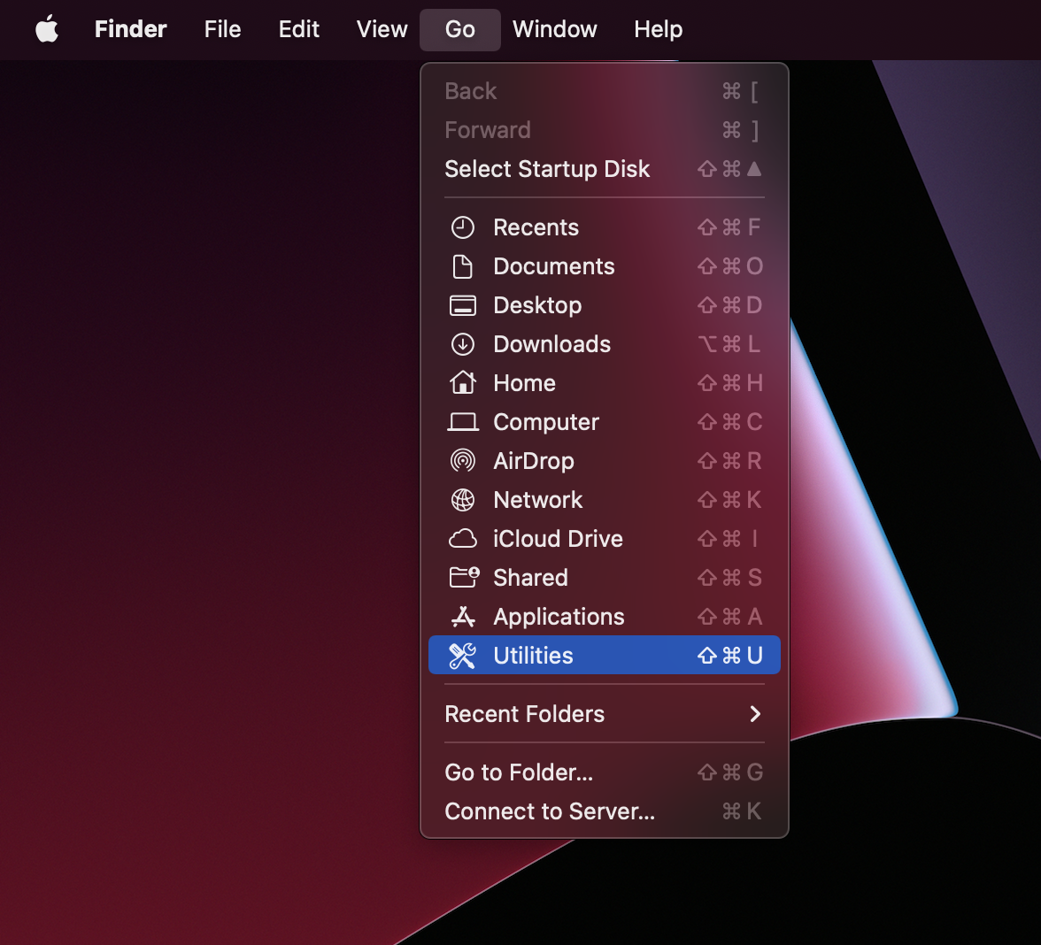Viewport: 1041px width, 945px height.
Task: Choose the Shared label
Action: point(530,577)
